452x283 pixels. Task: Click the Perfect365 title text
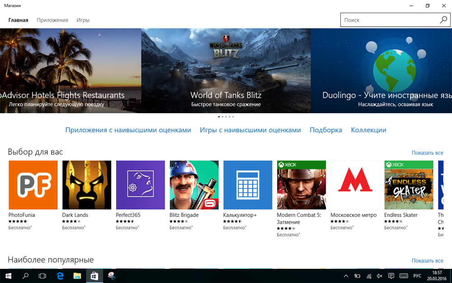(x=128, y=215)
